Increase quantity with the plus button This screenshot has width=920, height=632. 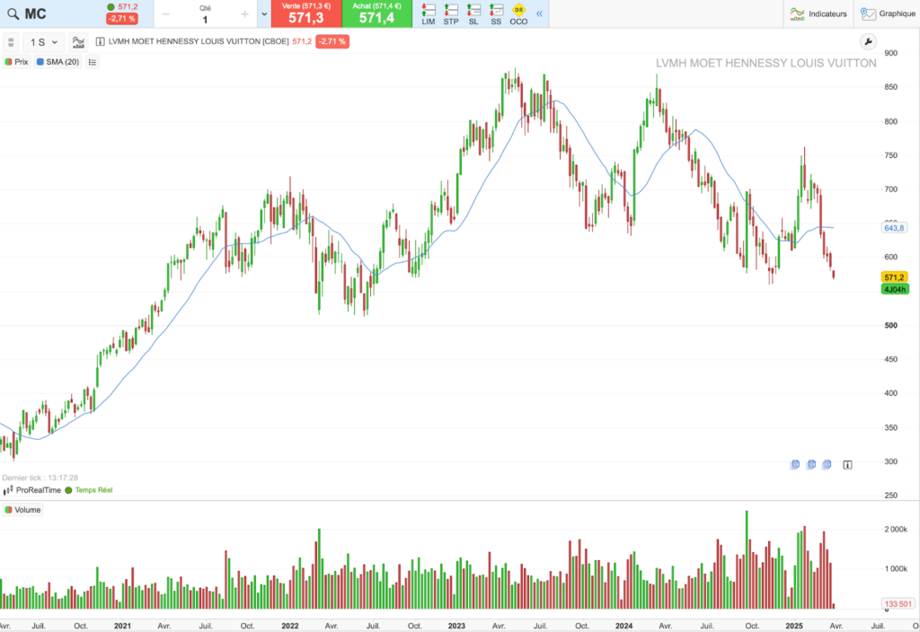pyautogui.click(x=244, y=14)
